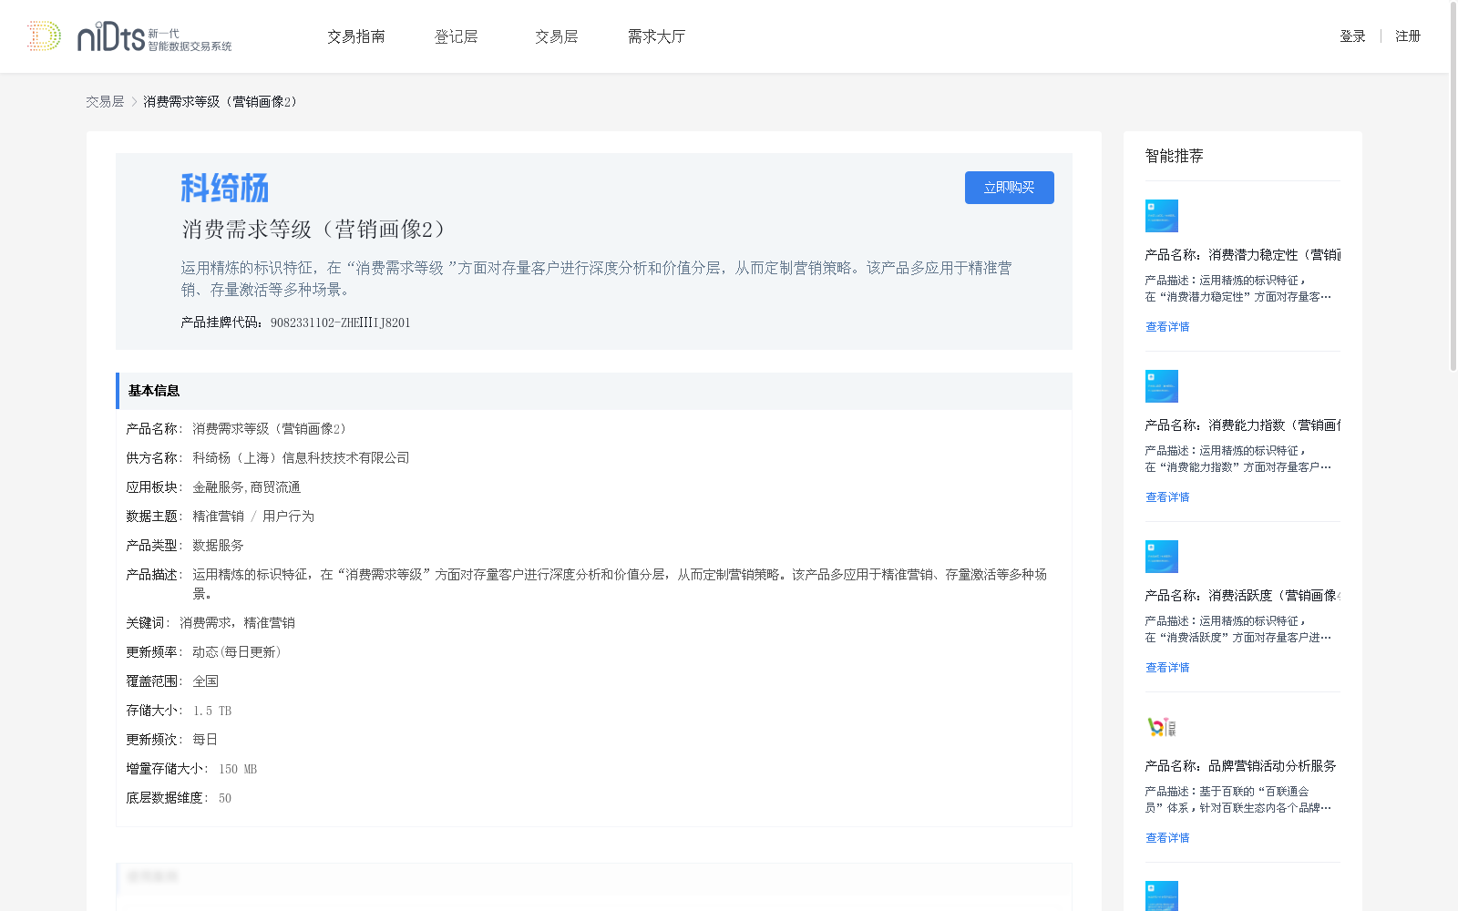Click the 用户行为 data theme

288,517
